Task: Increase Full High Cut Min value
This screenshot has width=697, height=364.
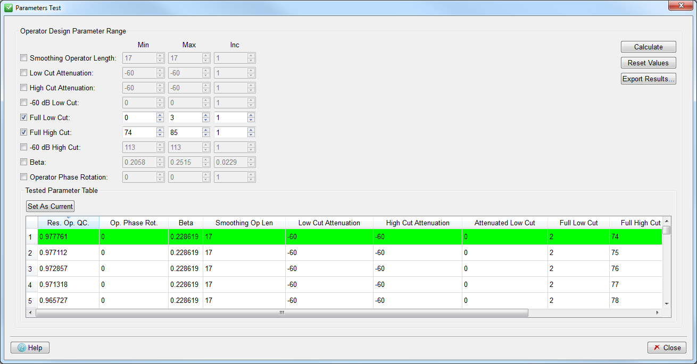Action: (x=160, y=130)
